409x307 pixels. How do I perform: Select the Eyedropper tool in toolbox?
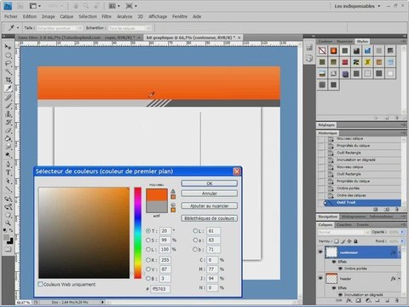[9, 89]
